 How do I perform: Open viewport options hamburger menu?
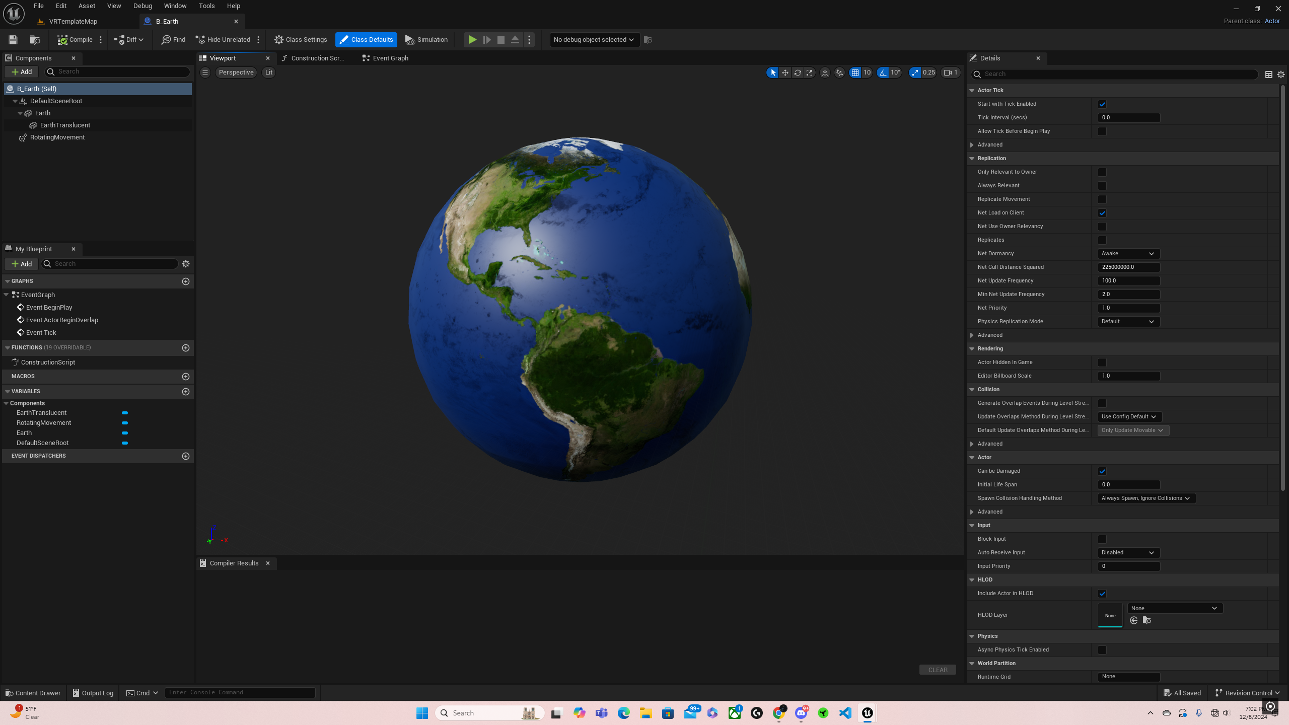click(205, 72)
